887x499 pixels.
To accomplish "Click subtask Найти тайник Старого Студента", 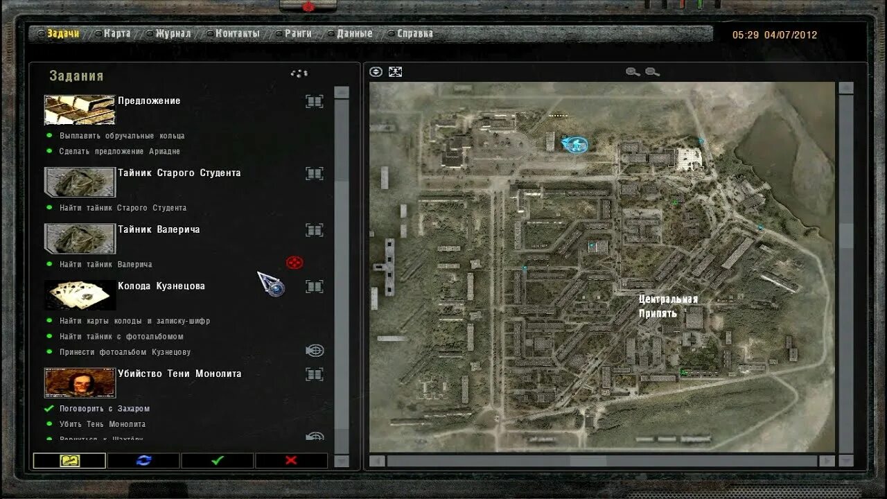I will pyautogui.click(x=123, y=208).
